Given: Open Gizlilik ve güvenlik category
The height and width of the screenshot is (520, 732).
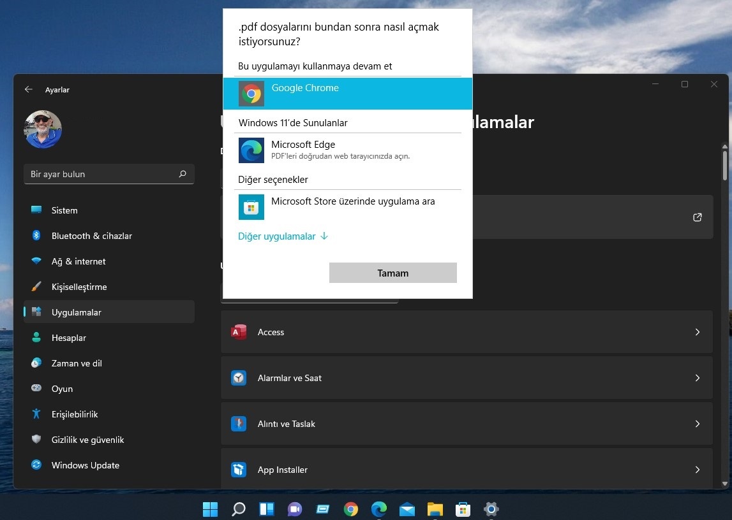Looking at the screenshot, I should pyautogui.click(x=108, y=440).
